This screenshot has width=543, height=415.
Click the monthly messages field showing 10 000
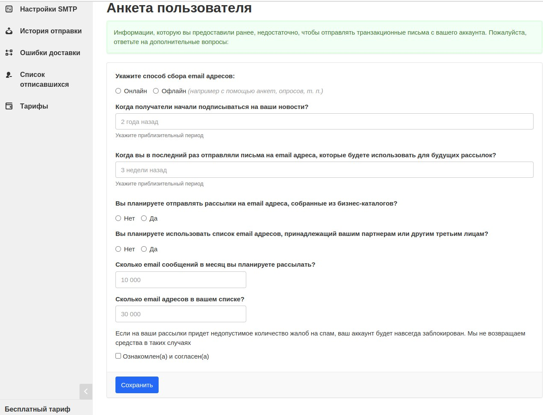[x=181, y=280]
